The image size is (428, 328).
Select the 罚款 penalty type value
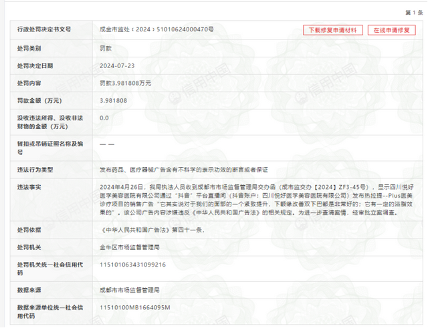pyautogui.click(x=106, y=49)
